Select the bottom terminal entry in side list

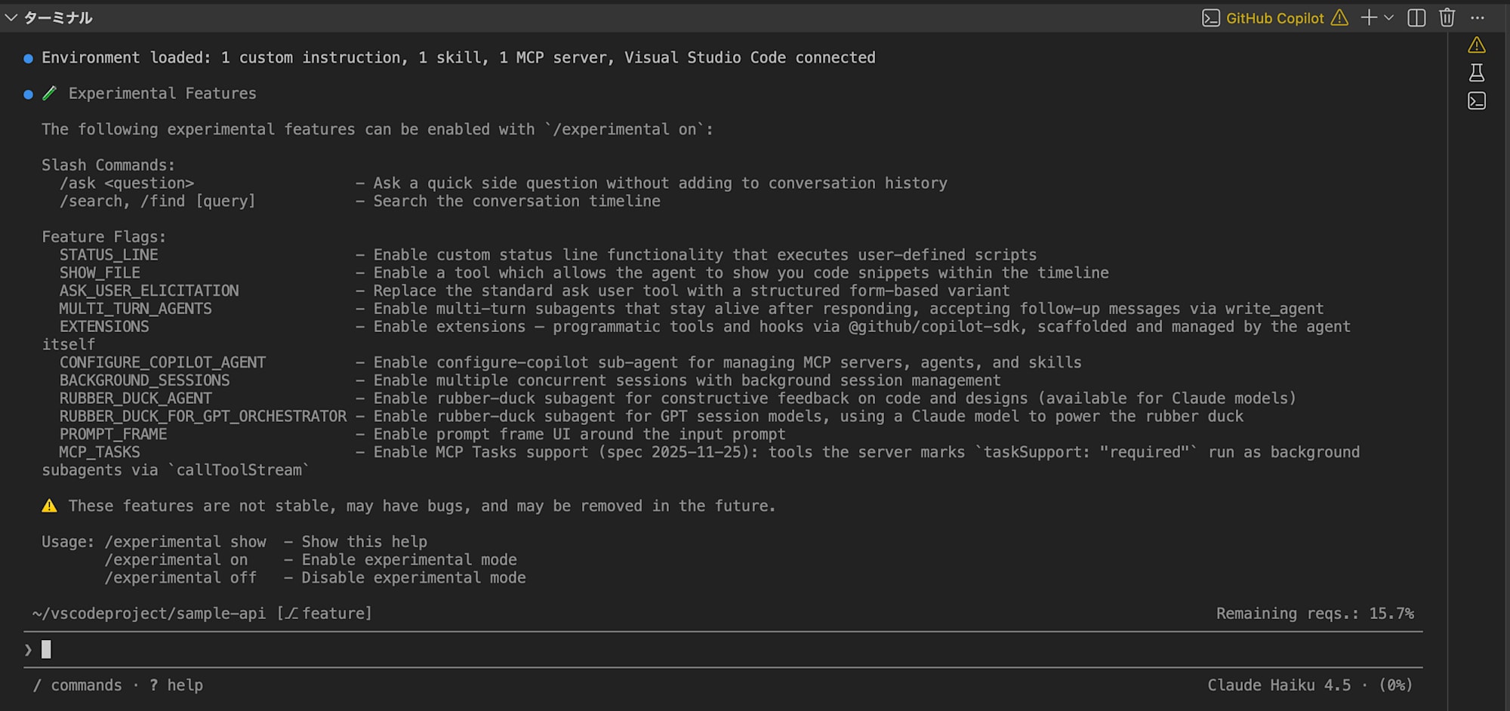(x=1476, y=100)
